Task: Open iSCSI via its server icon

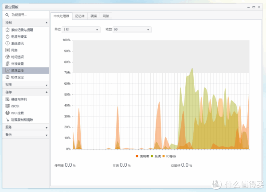Action: pos(8,106)
